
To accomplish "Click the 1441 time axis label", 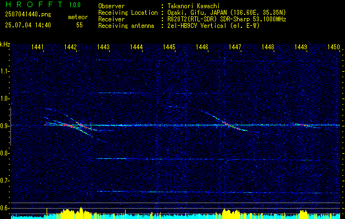I will pos(37,47).
